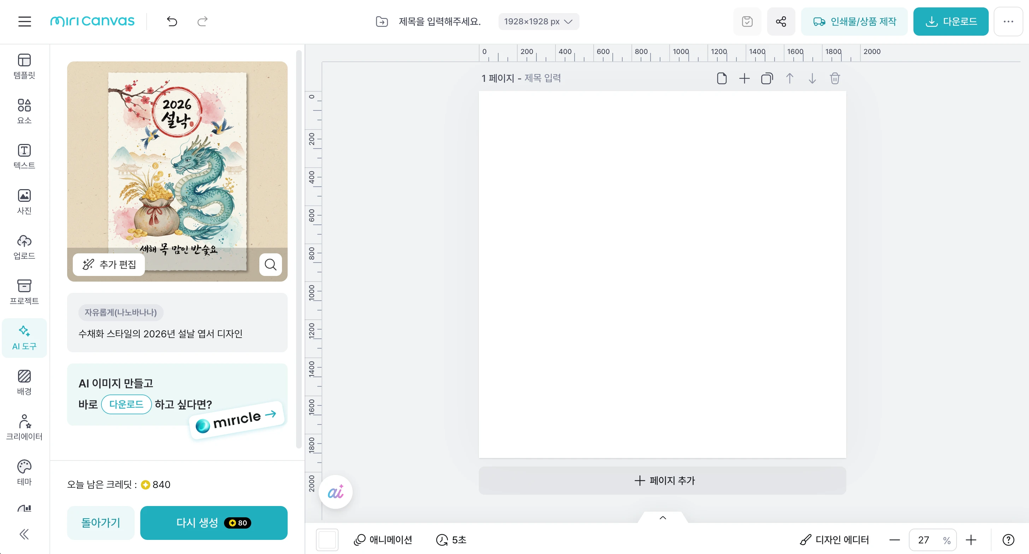Screen dimensions: 1029x554
Task: Switch to the 요소 sidebar tab
Action: tap(24, 111)
